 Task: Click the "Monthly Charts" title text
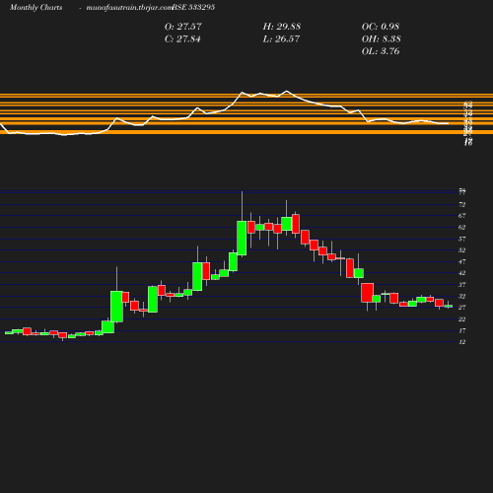tap(35, 7)
